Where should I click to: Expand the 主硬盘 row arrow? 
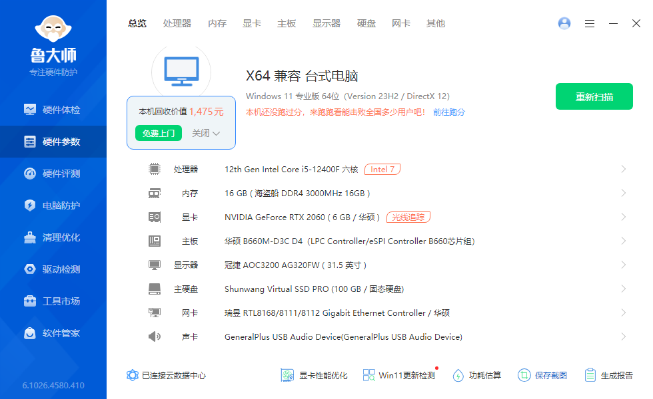coord(624,289)
